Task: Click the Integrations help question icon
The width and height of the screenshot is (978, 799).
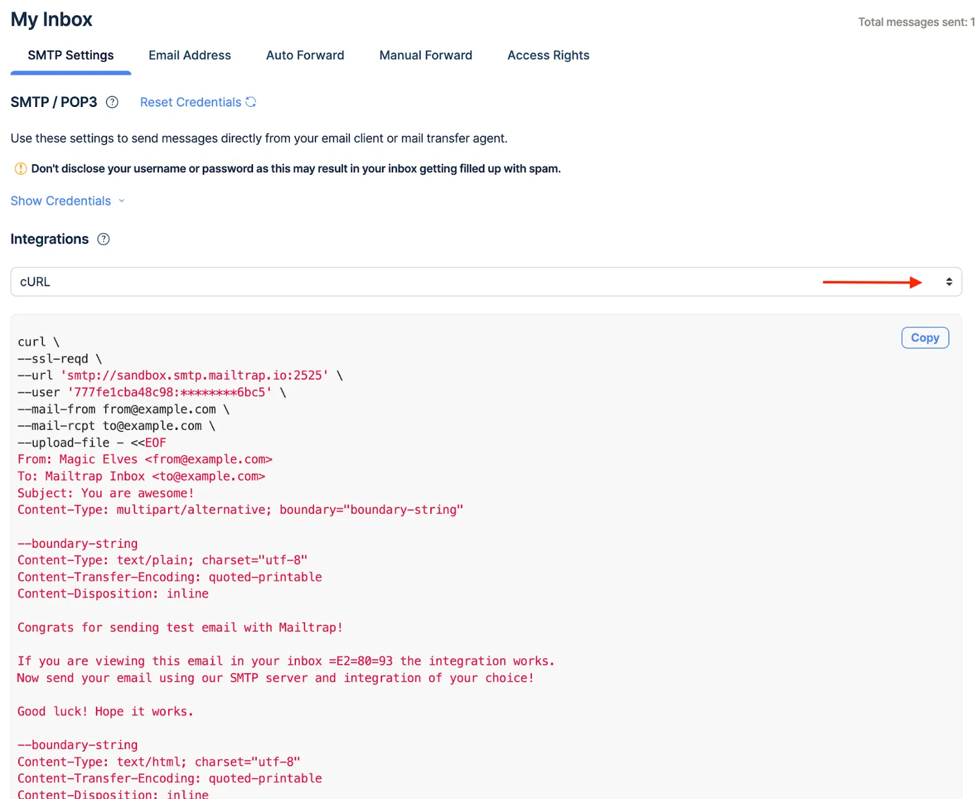Action: click(x=103, y=239)
